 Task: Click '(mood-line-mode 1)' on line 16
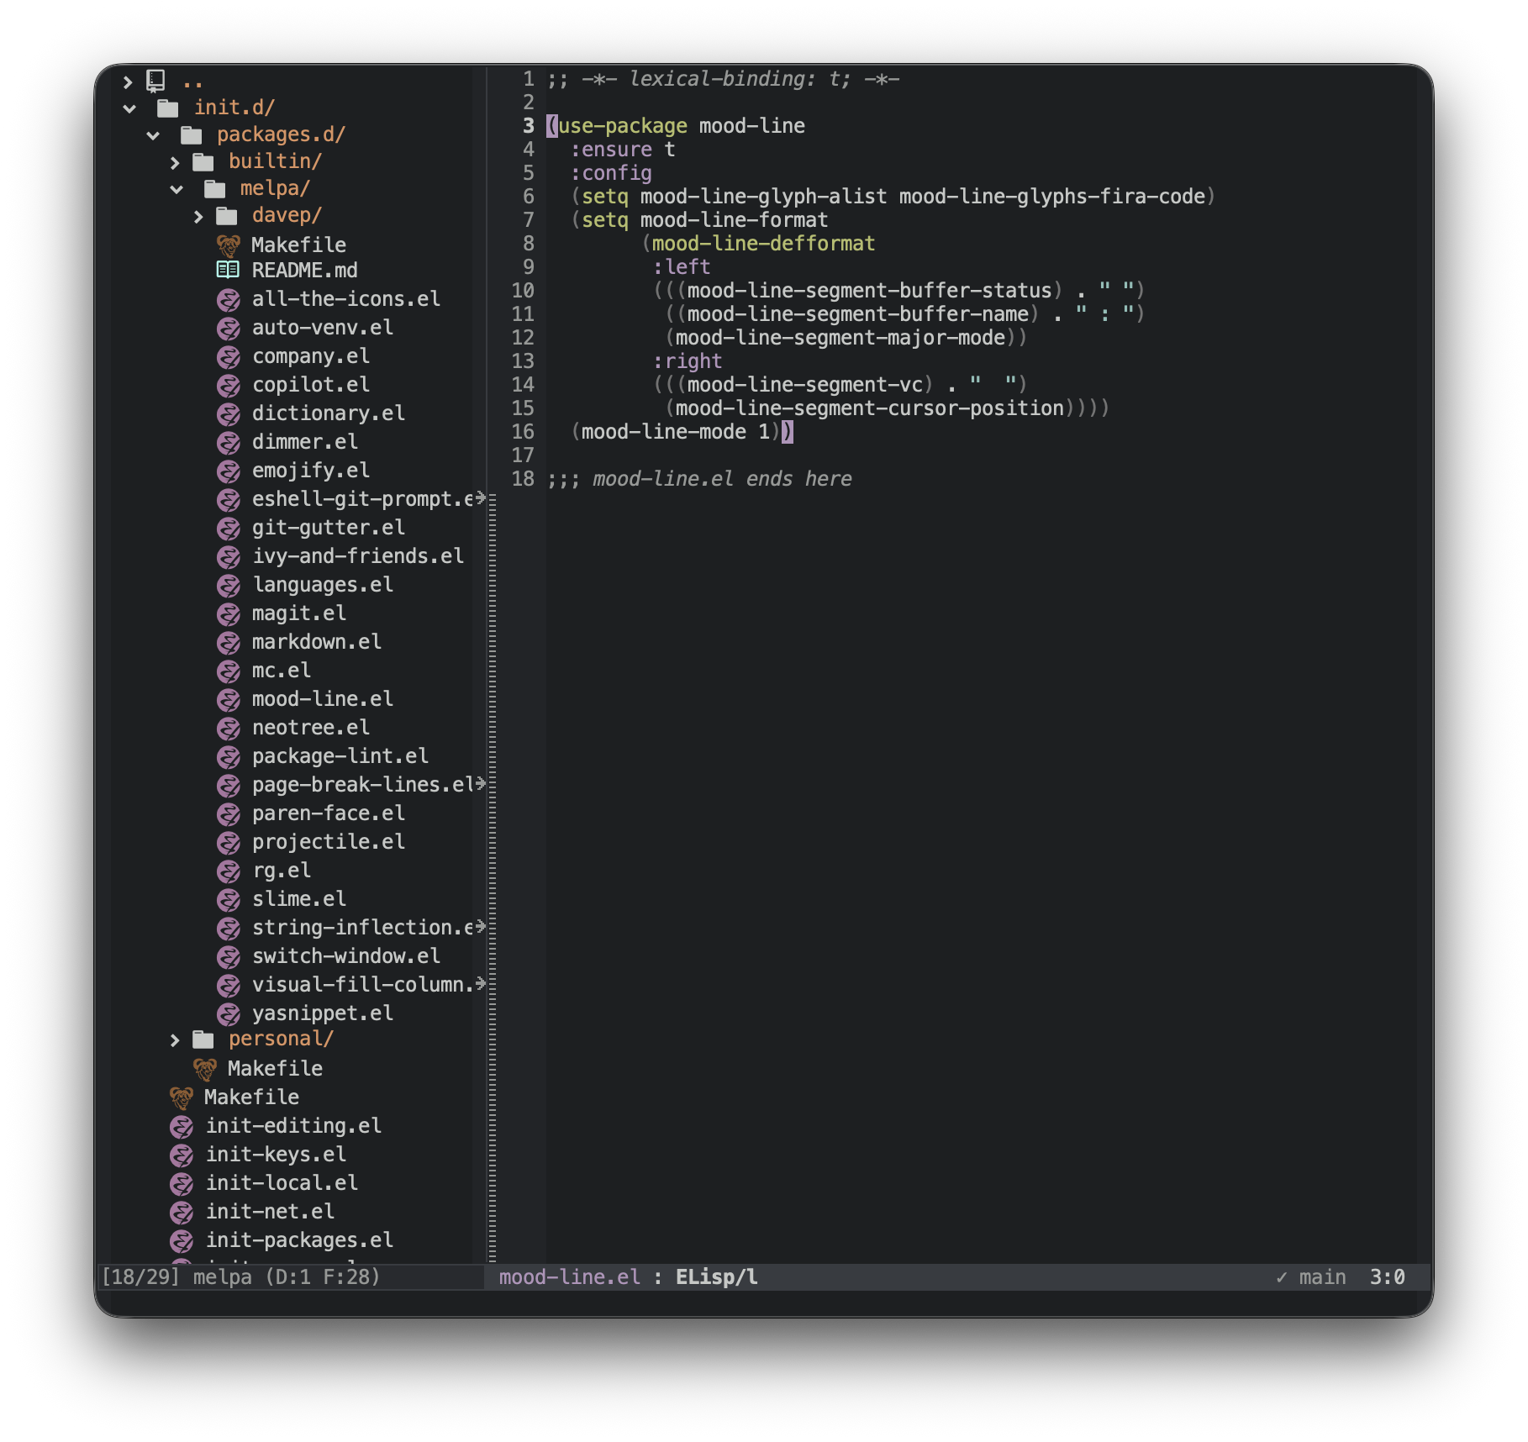[677, 432]
